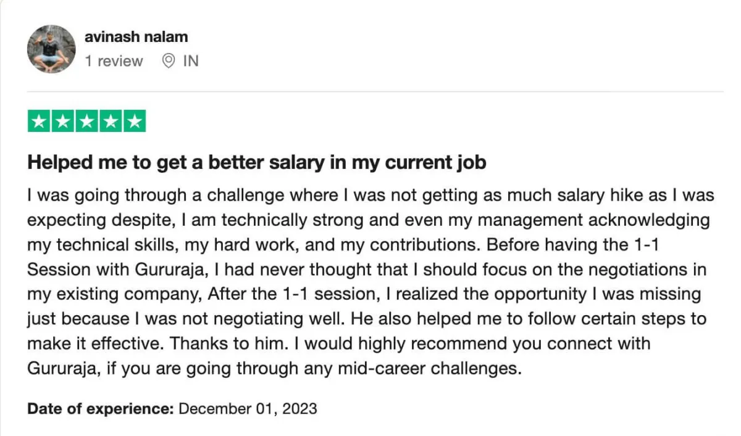Click the location pin icon
Screen dimensions: 741x436
point(169,61)
